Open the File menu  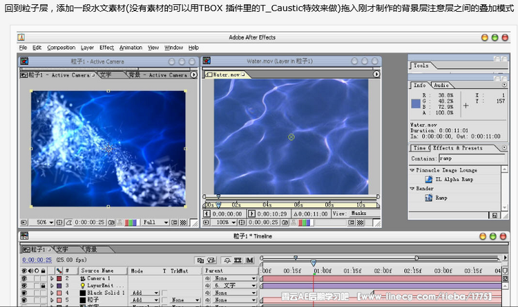(23, 48)
